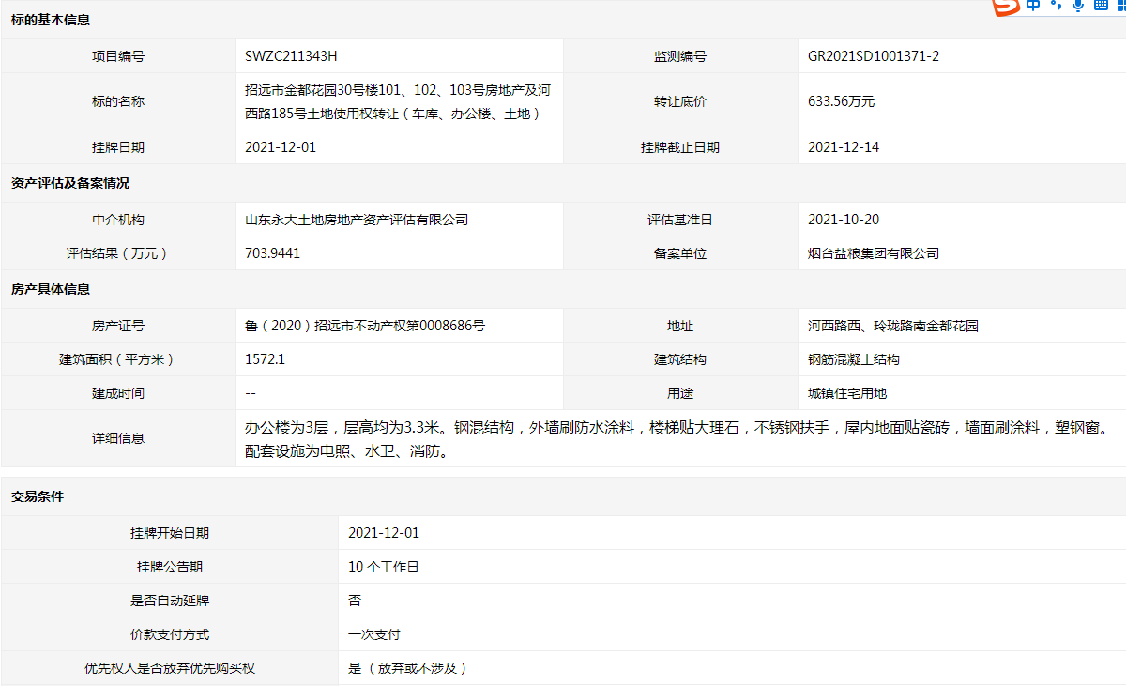Click 是否自动延牌 value 否
This screenshot has height=686, width=1126.
click(355, 601)
